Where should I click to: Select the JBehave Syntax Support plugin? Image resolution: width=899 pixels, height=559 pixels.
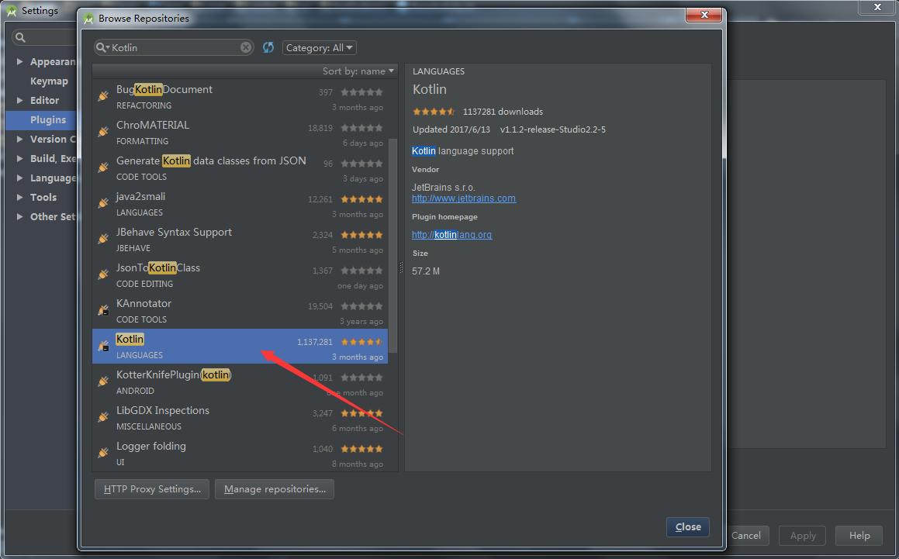[x=240, y=239]
